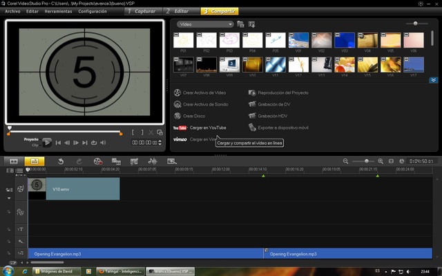Screen dimensions: 442x276
Task: Click the project duration clock icon
Action: click(x=402, y=161)
